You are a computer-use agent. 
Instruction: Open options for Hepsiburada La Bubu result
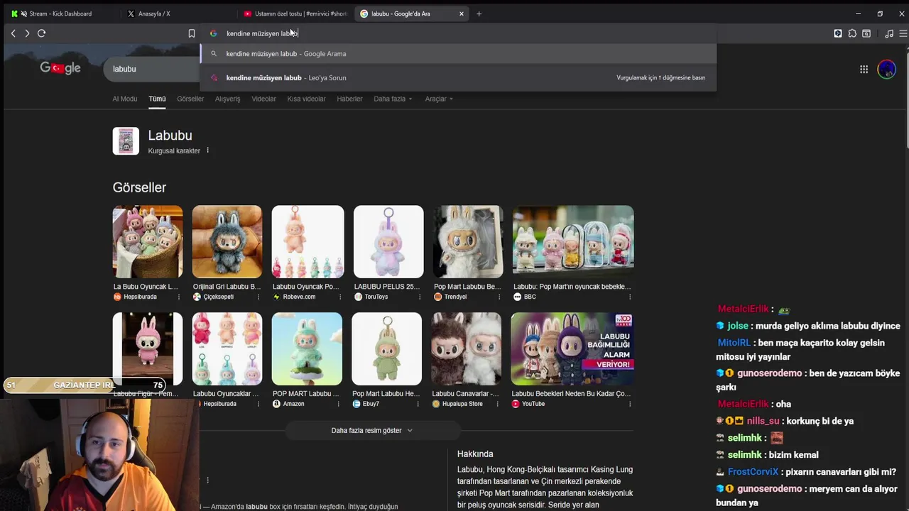point(179,297)
